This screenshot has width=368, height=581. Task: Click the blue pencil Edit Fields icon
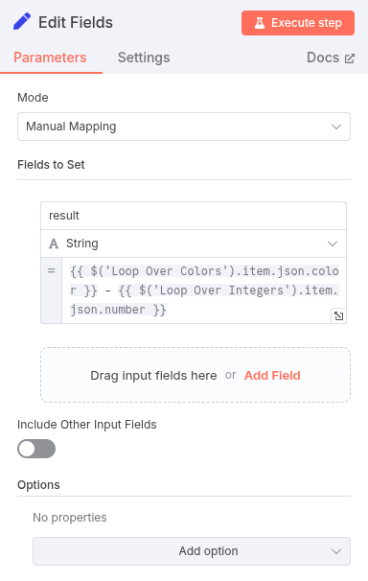pyautogui.click(x=22, y=21)
